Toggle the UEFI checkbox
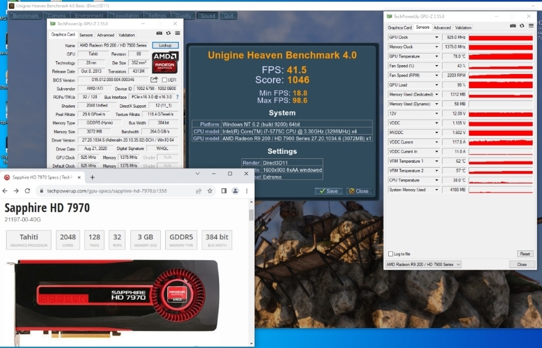This screenshot has width=542, height=348. (x=165, y=79)
